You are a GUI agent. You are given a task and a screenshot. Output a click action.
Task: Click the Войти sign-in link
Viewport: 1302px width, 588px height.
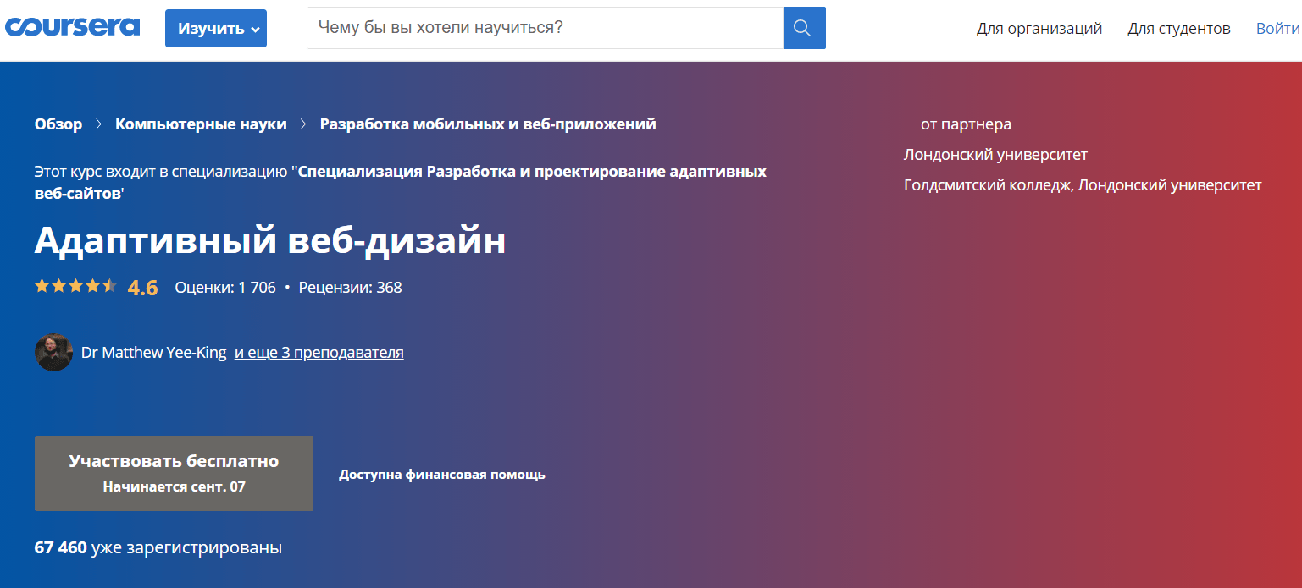[1277, 29]
